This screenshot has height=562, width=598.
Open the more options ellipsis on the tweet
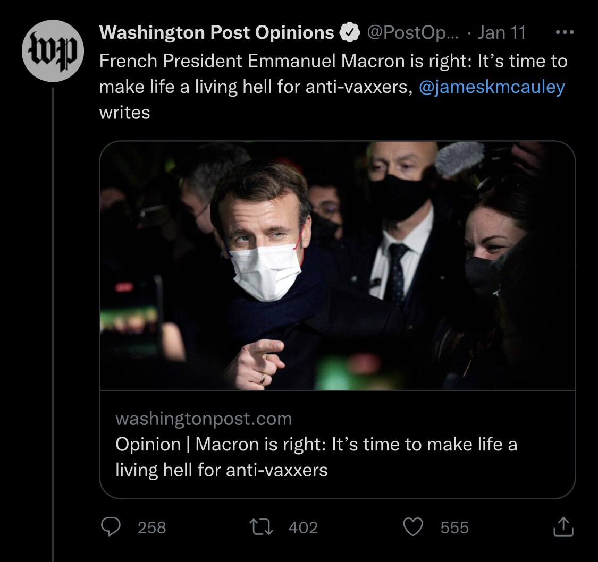tap(564, 32)
